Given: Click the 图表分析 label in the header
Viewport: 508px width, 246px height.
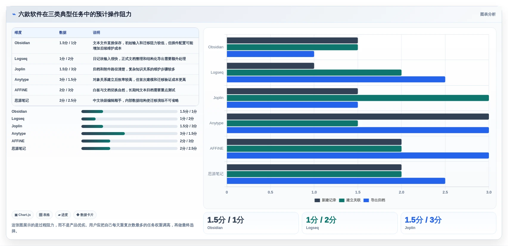Looking at the screenshot, I should (488, 14).
